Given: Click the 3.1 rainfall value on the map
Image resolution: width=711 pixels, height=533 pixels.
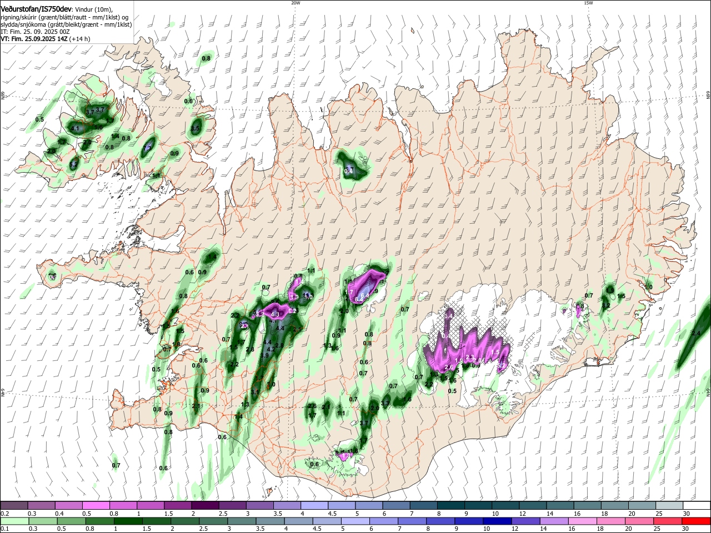Looking at the screenshot, I should tap(255, 392).
